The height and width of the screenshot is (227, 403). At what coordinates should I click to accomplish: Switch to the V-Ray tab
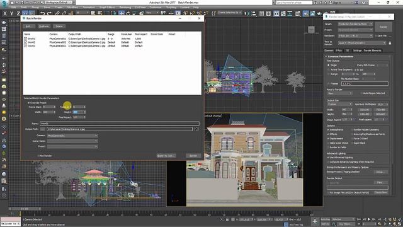coord(339,50)
